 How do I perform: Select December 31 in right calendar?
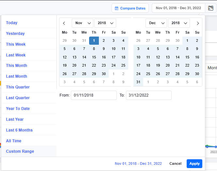pos(138,82)
